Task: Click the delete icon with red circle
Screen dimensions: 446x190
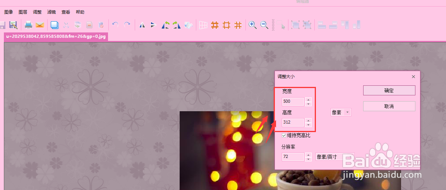Action: click(101, 25)
